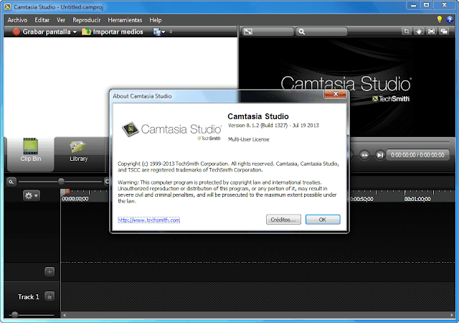The width and height of the screenshot is (459, 323).
Task: Open the Archivo menu
Action: [x=17, y=20]
